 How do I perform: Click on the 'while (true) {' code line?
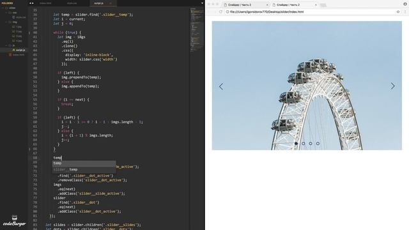click(x=67, y=33)
